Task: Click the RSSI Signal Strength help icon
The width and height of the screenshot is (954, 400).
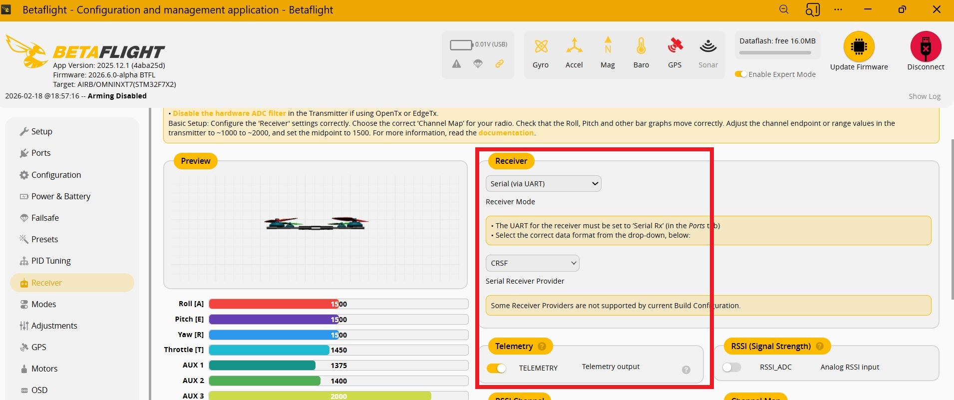Action: click(x=820, y=347)
